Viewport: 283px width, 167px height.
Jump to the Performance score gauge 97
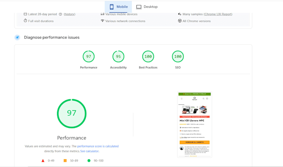point(89,56)
